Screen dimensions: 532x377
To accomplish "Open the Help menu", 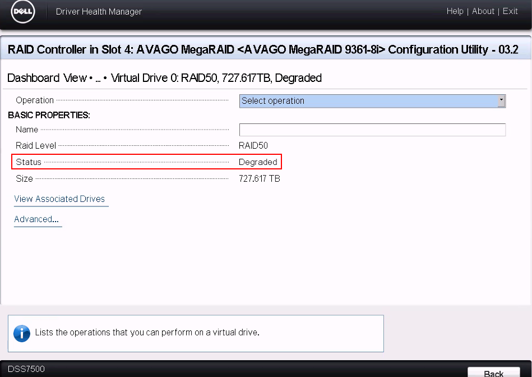I will (x=455, y=11).
